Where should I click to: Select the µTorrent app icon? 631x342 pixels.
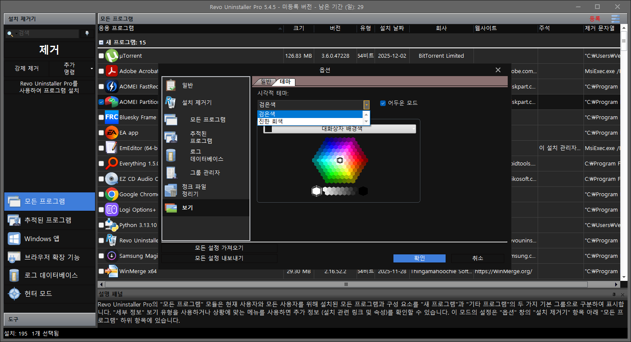pos(112,56)
